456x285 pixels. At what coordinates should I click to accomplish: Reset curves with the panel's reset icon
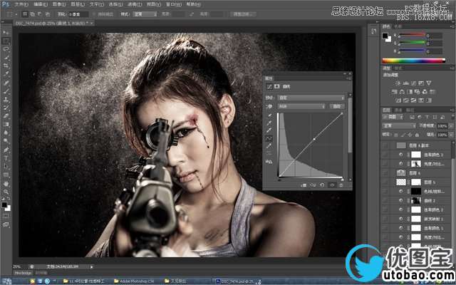point(321,185)
